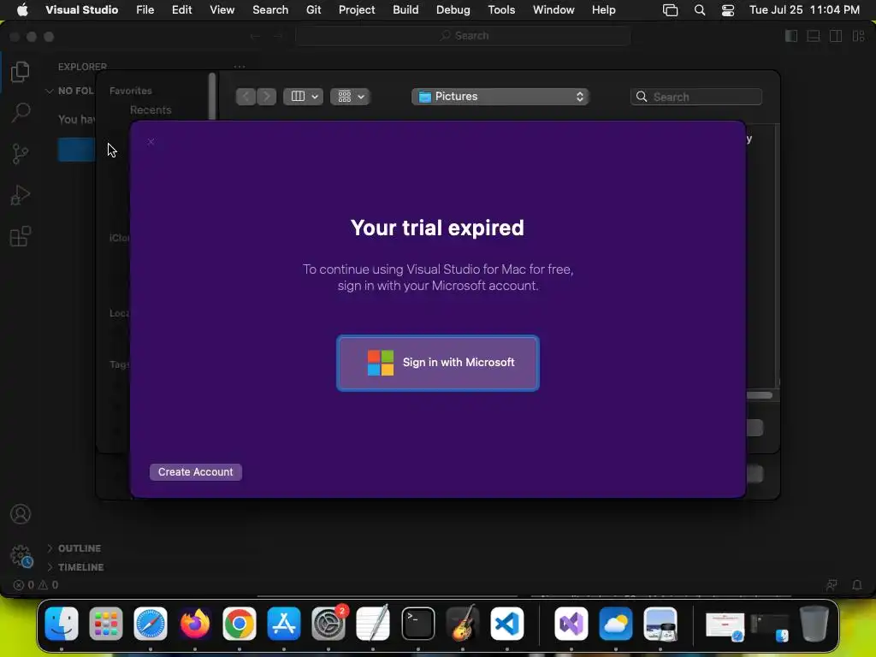Viewport: 876px width, 657px height.
Task: Close the trial expired dialog
Action: [151, 142]
